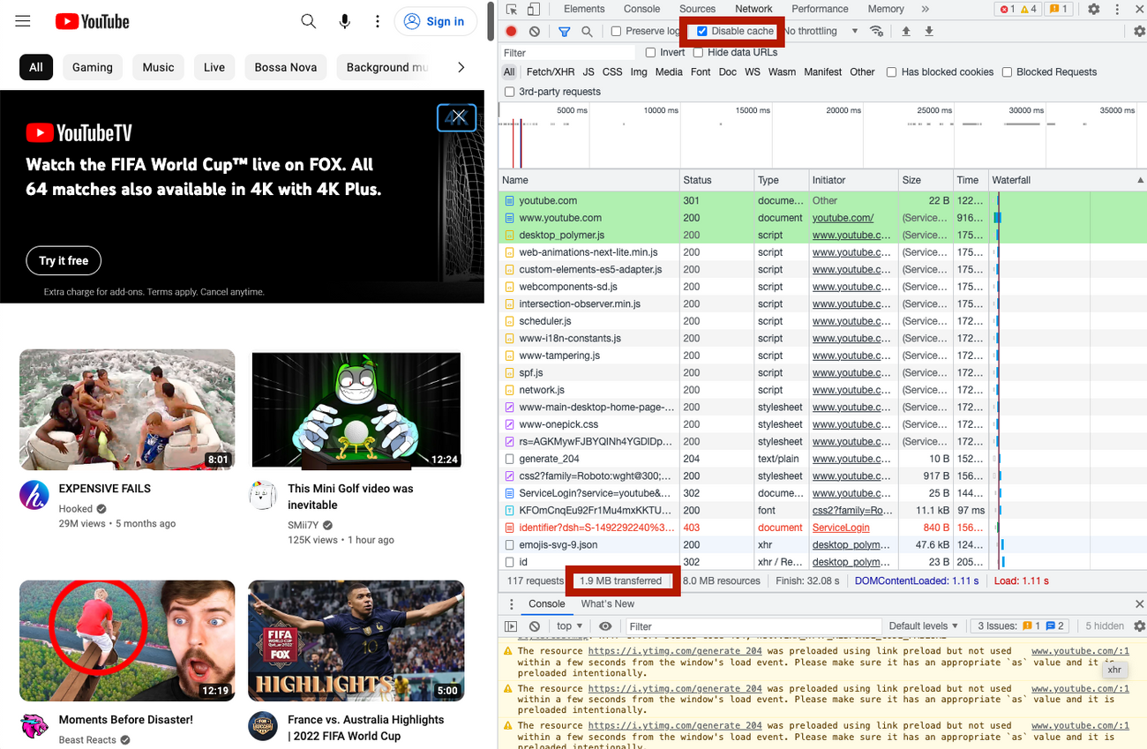Select the desktop_polymer.js request row

click(822, 236)
